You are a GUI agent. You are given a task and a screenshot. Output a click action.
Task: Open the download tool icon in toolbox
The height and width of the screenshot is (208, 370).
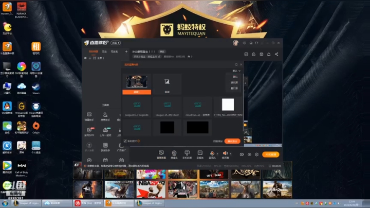coord(89,147)
